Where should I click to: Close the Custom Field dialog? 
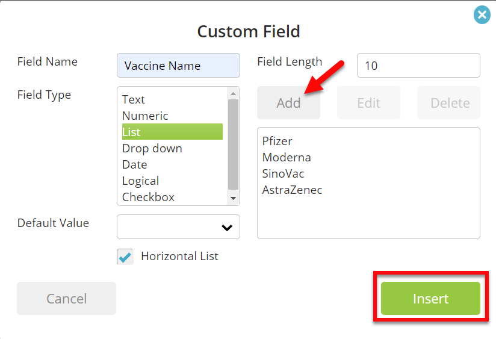[x=482, y=14]
